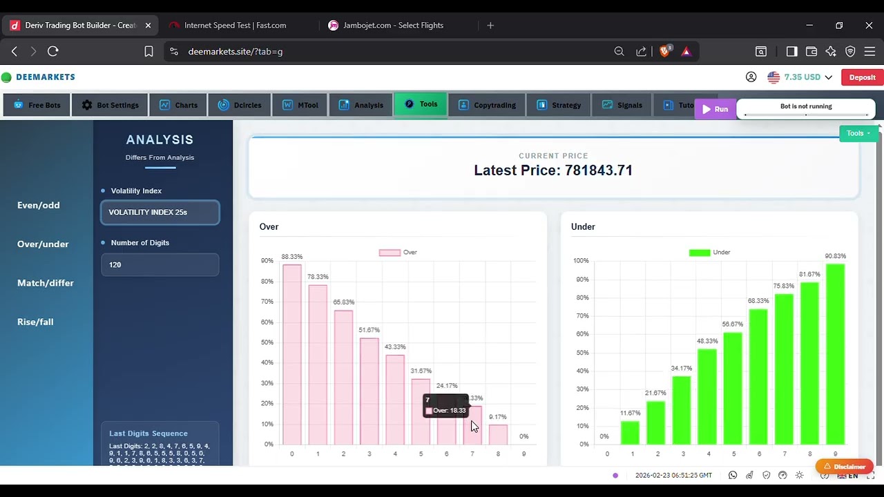
Task: Click the Run bot button
Action: (x=715, y=109)
